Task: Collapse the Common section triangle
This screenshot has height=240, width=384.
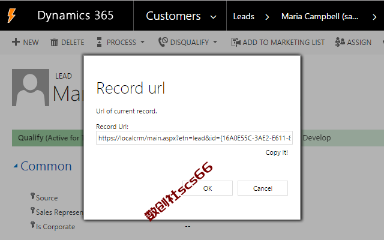Action: [x=16, y=166]
